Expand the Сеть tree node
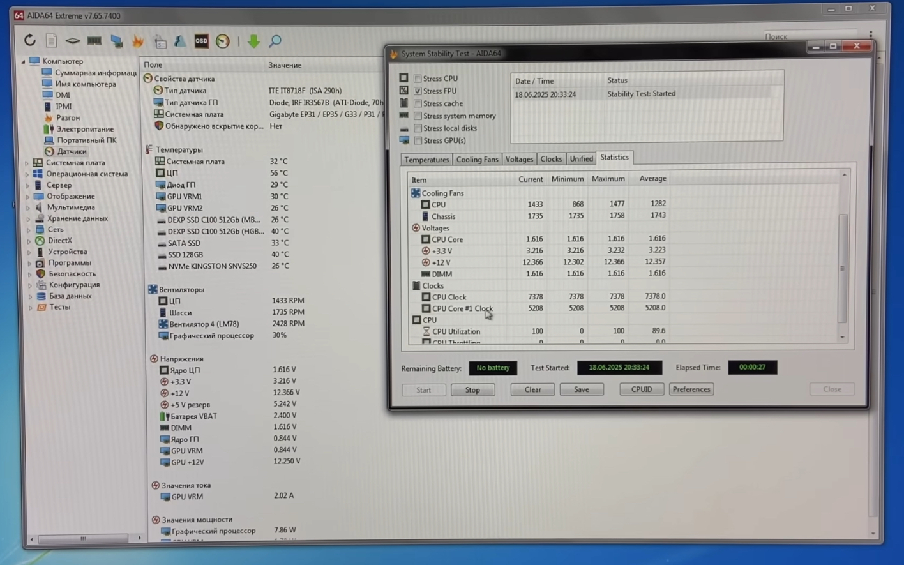The width and height of the screenshot is (904, 565). (28, 230)
